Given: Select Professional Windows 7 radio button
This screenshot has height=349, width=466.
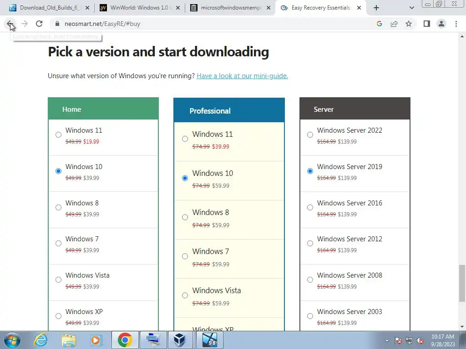Looking at the screenshot, I should tap(185, 256).
